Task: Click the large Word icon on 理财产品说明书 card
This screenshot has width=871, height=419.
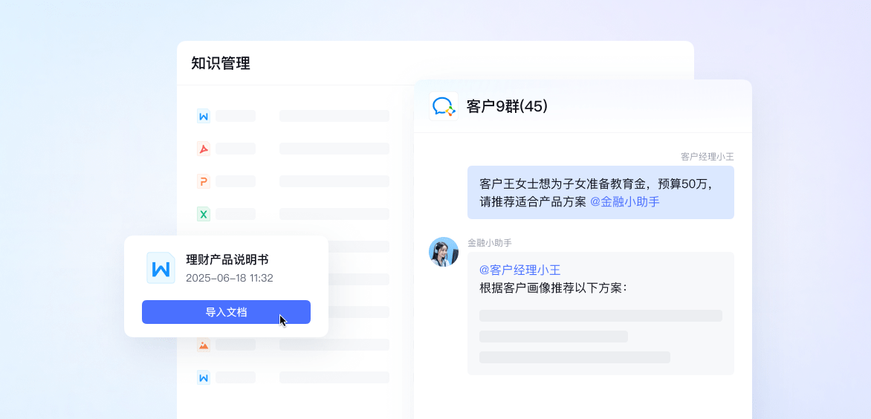Action: (161, 268)
